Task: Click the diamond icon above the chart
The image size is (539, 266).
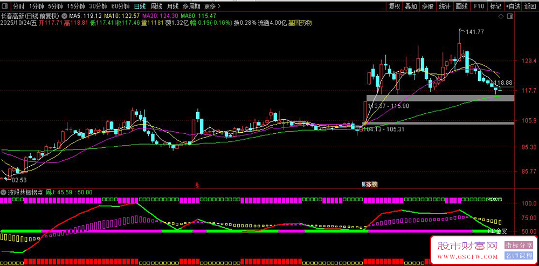Action: [500, 17]
